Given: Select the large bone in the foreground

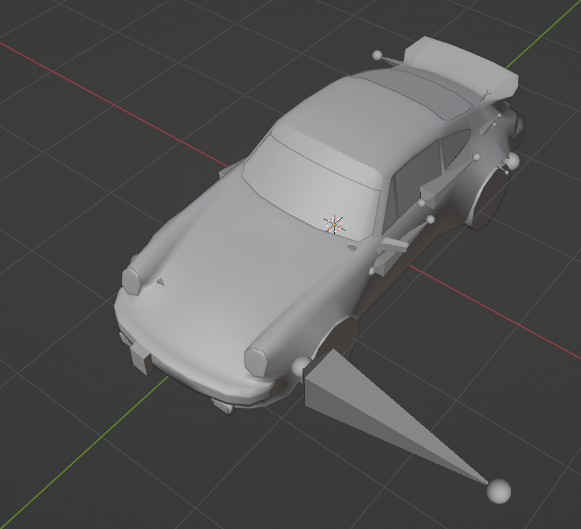Looking at the screenshot, I should 370,404.
